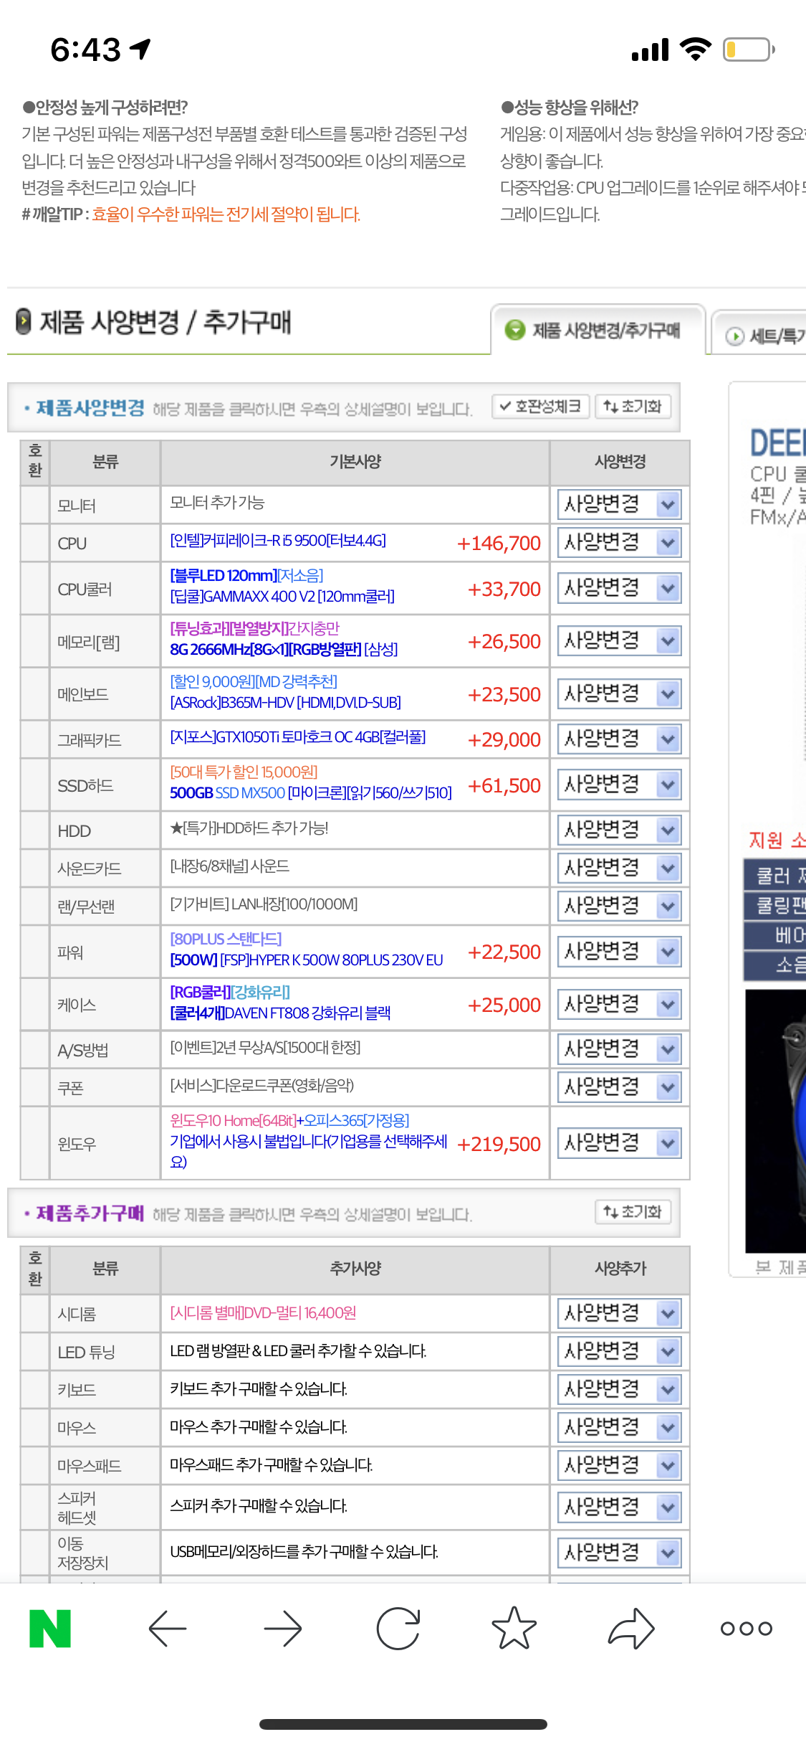This screenshot has width=806, height=1747.
Task: Open 사양변경 dropdown for 이동 저장장치 row
Action: [x=620, y=1553]
